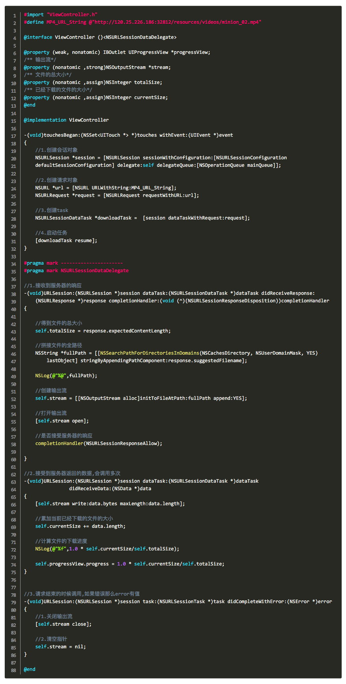Click the //3.创建task comment

[x=52, y=210]
